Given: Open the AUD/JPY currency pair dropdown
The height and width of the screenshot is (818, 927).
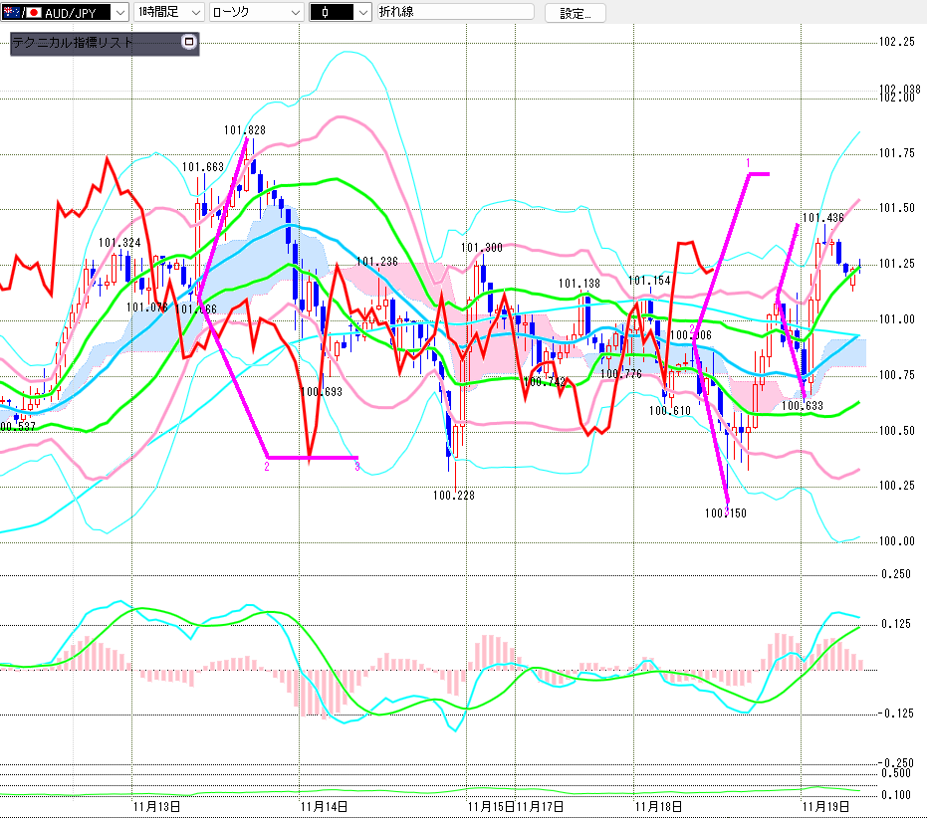Looking at the screenshot, I should 120,13.
